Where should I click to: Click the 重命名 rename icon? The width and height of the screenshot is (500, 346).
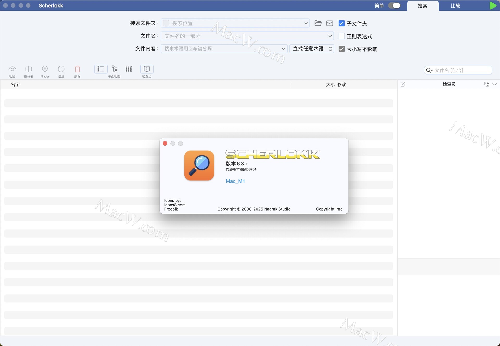(x=28, y=69)
